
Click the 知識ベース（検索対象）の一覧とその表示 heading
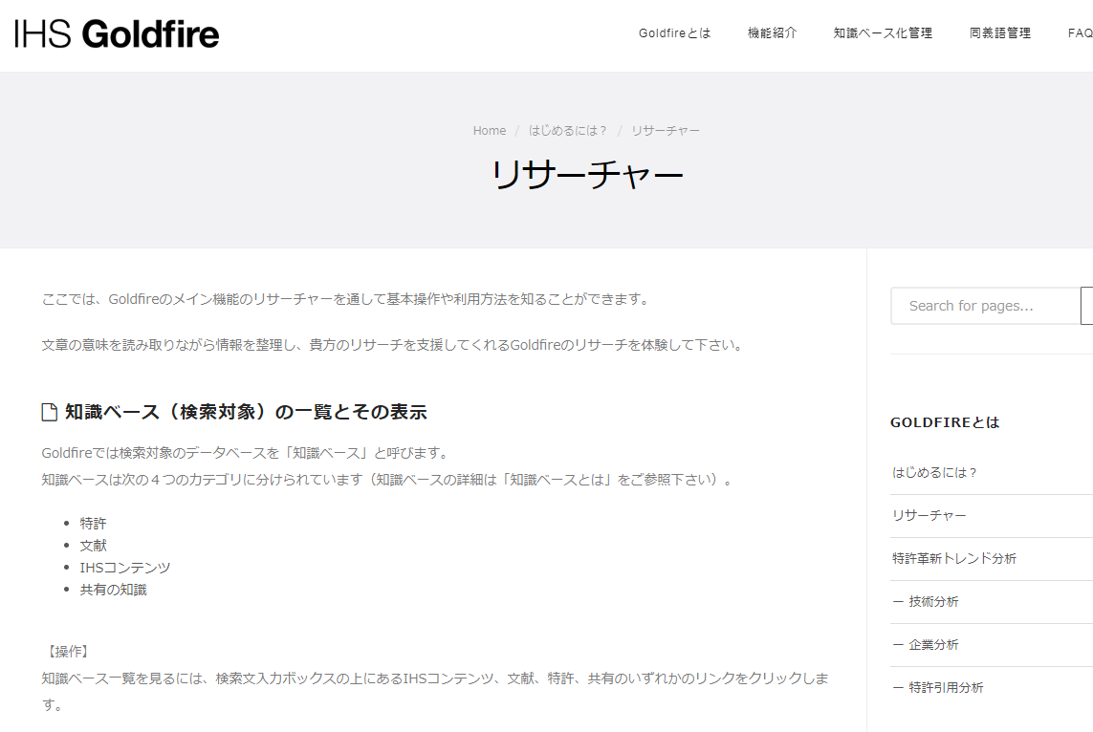[246, 412]
